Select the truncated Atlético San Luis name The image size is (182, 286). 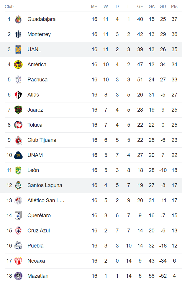[46, 200]
